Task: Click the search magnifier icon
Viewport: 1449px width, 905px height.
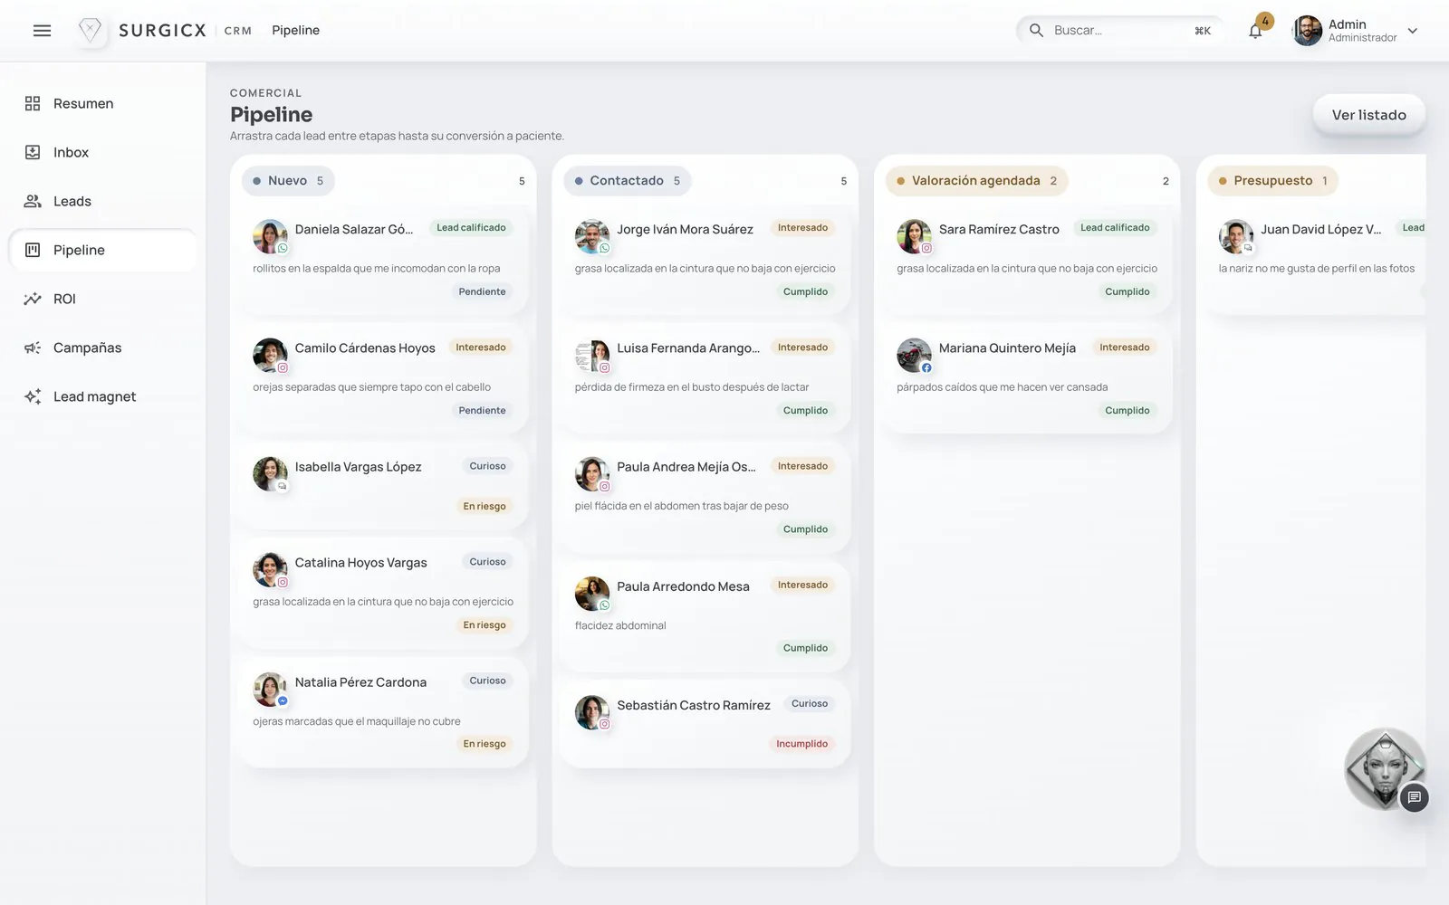Action: coord(1036,31)
